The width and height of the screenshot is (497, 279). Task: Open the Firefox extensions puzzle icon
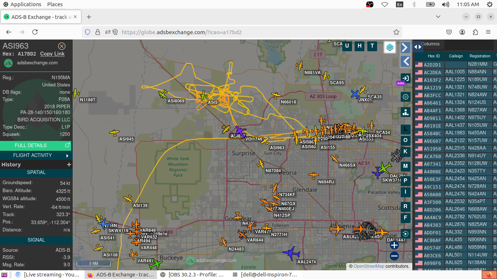(475, 32)
